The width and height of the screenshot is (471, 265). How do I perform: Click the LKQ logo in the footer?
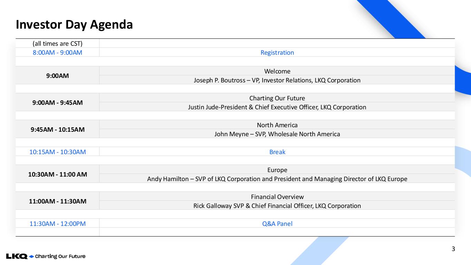click(17, 256)
